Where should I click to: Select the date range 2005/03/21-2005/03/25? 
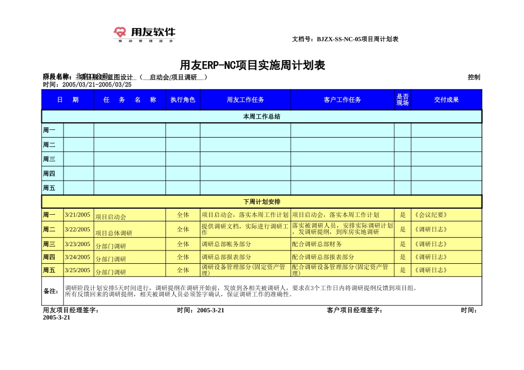tap(97, 85)
